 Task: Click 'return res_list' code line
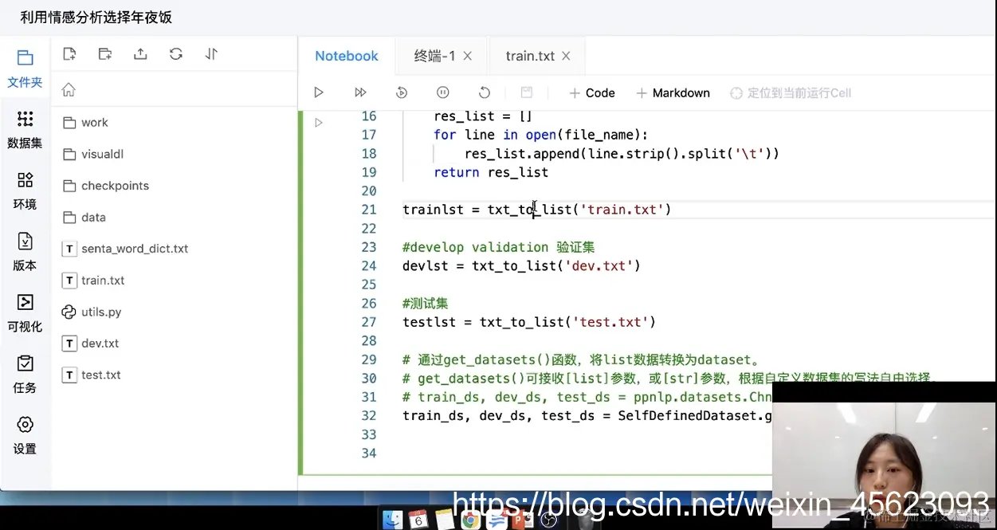click(491, 172)
